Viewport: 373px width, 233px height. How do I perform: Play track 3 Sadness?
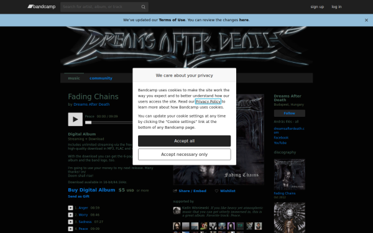pyautogui.click(x=70, y=222)
